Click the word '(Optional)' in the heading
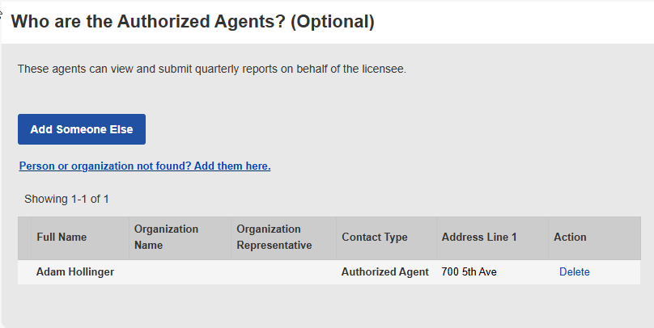This screenshot has height=328, width=654. pyautogui.click(x=332, y=22)
